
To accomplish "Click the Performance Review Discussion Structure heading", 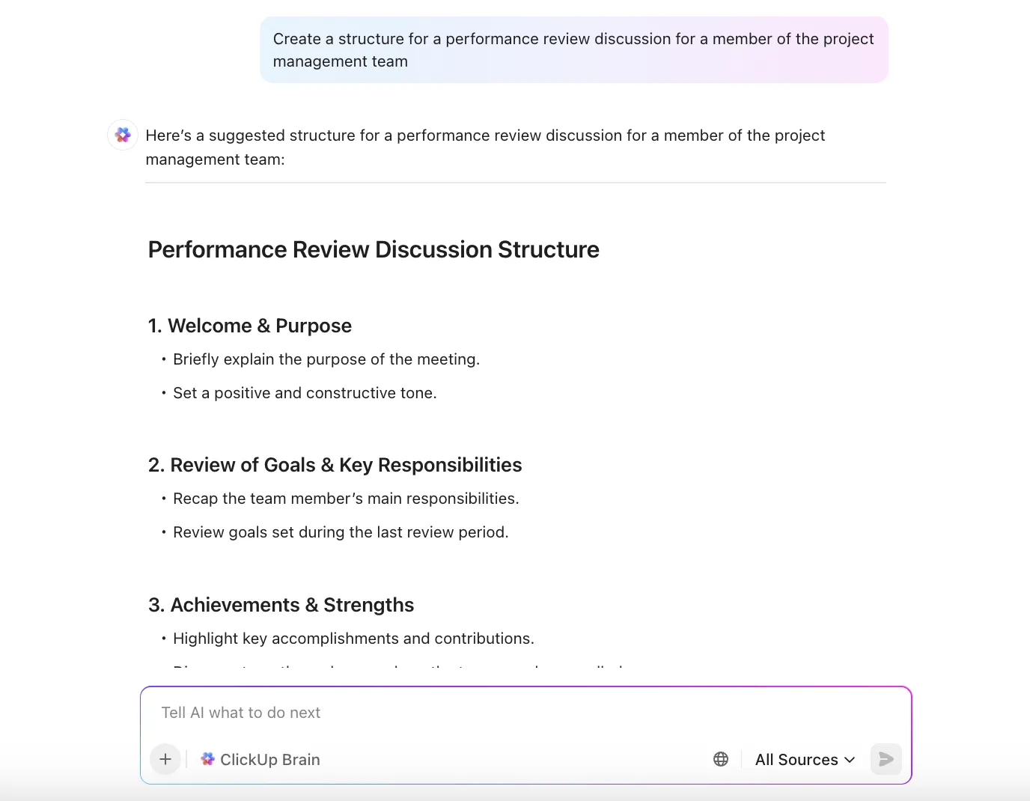I will point(374,249).
